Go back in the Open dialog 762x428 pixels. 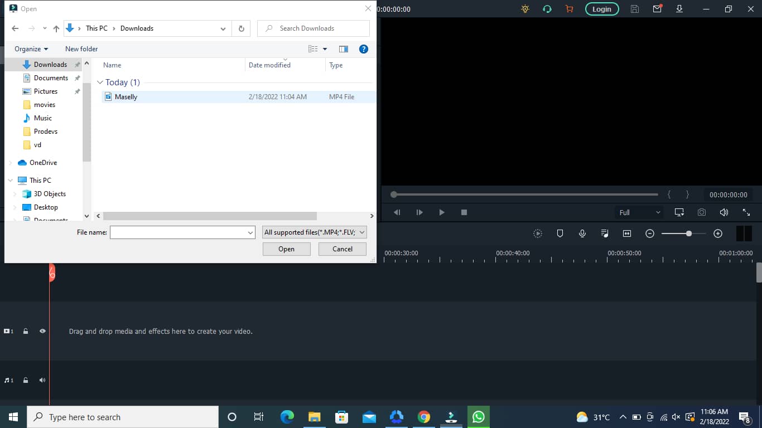[x=15, y=28]
